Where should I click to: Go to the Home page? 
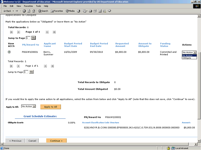pos(34,11)
